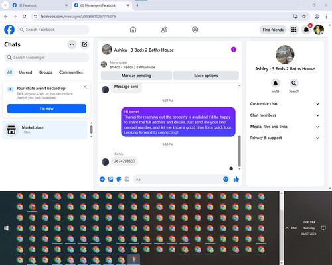Open the emoji picker in the composer
The image size is (332, 265).
pyautogui.click(x=226, y=179)
